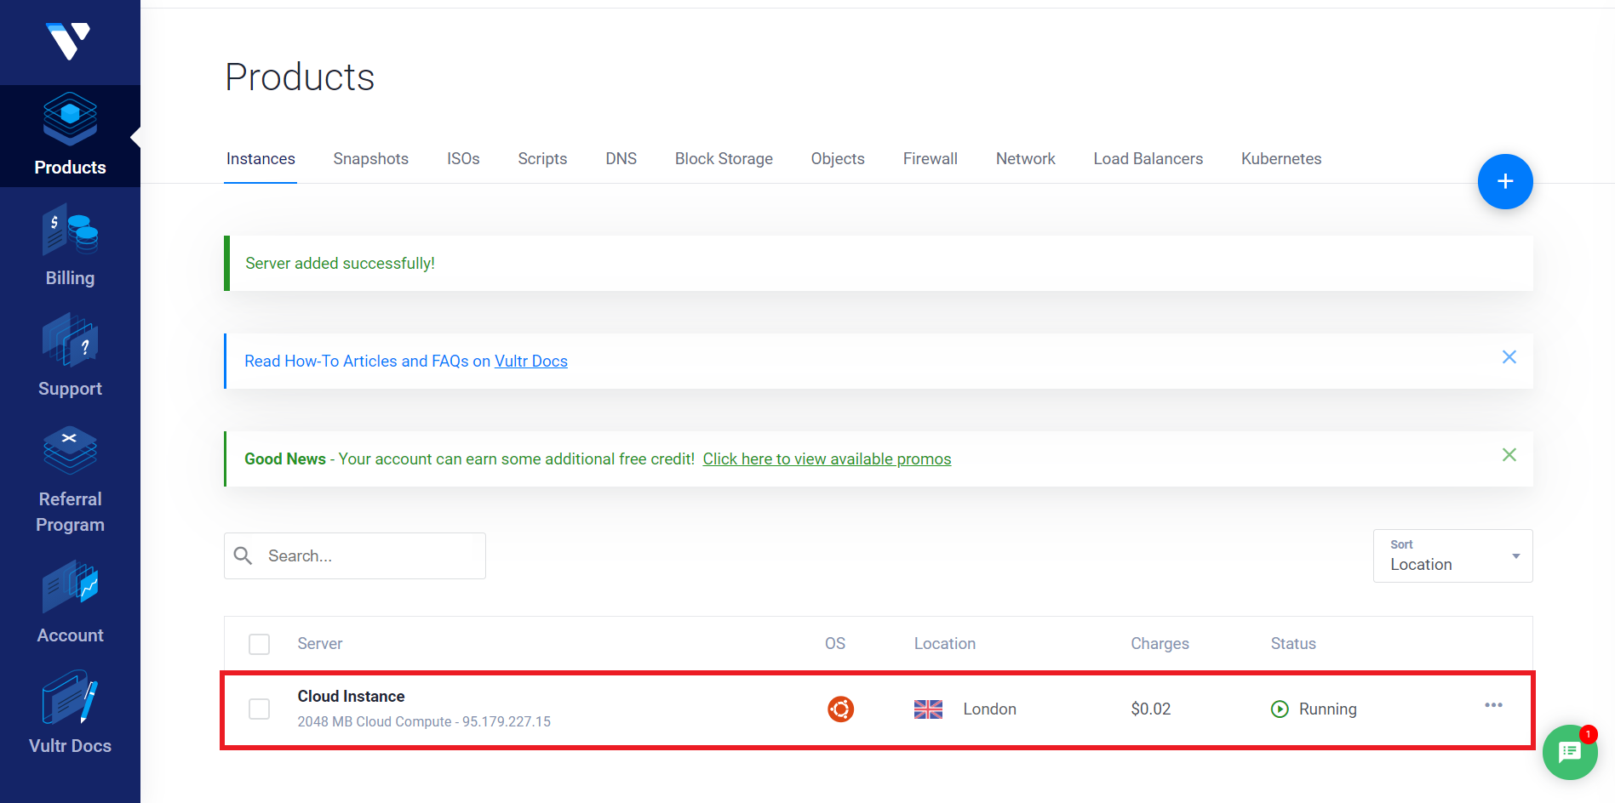Open the Support sidebar section
This screenshot has width=1615, height=803.
[x=70, y=357]
